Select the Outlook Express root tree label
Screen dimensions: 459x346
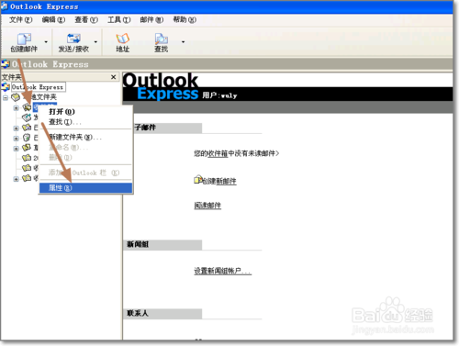point(38,87)
